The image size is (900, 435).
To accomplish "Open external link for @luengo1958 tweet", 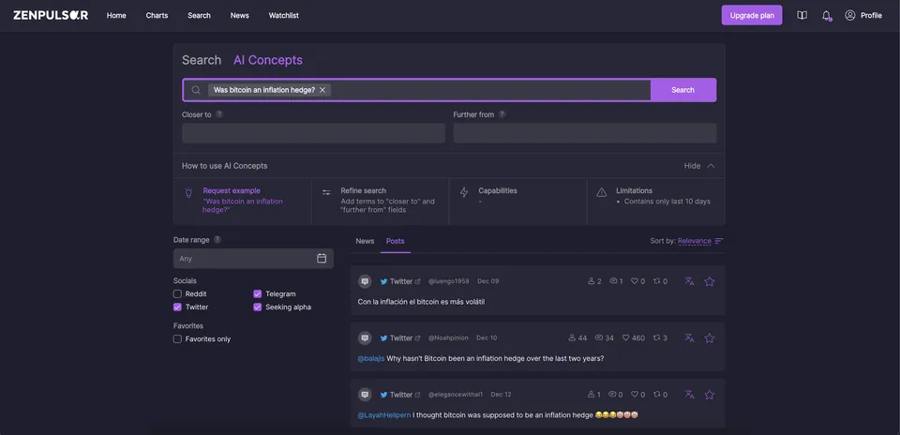I will [418, 281].
